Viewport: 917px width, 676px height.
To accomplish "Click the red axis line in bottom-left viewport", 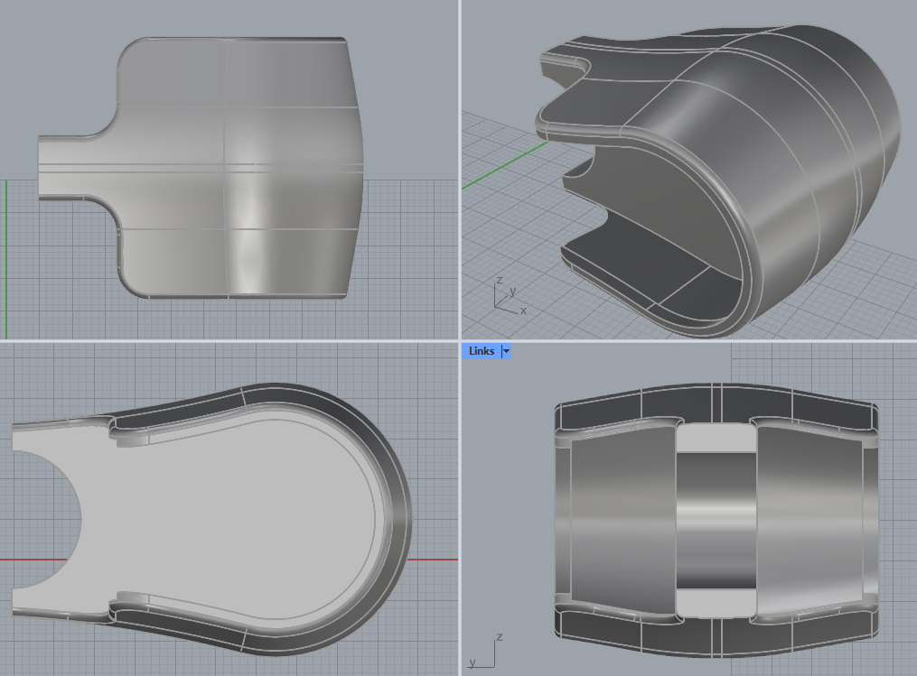I will click(434, 560).
